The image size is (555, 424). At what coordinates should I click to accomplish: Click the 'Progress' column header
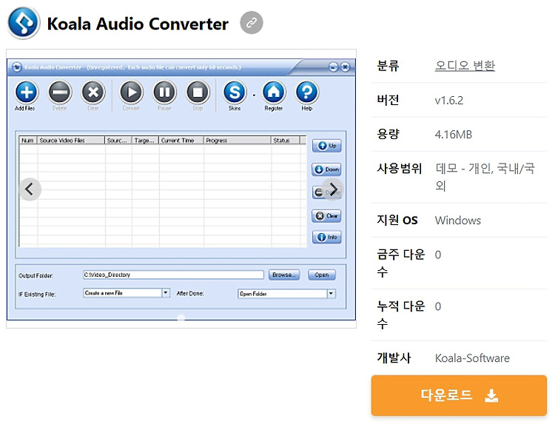238,141
